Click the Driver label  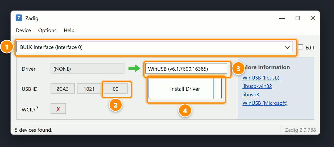[29, 69]
